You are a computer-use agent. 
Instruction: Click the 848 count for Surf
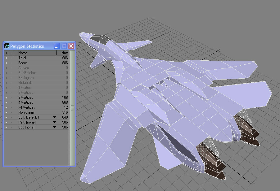tap(65, 117)
